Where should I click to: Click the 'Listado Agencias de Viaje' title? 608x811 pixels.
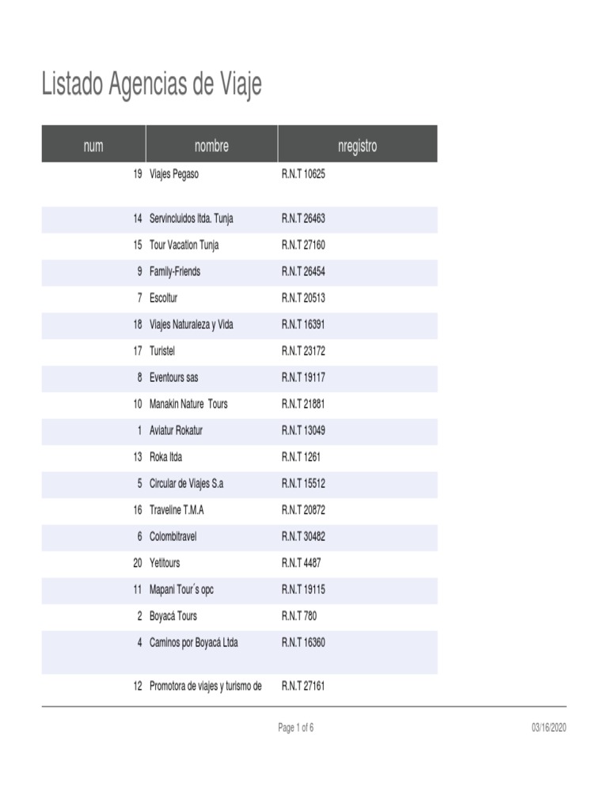(x=151, y=85)
